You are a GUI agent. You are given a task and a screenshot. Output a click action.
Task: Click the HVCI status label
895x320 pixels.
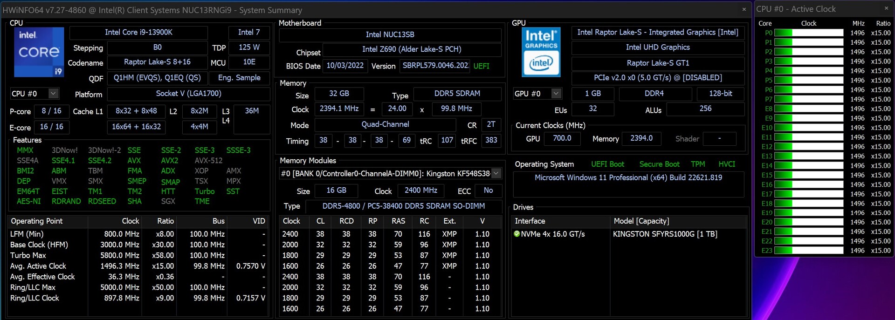click(727, 164)
